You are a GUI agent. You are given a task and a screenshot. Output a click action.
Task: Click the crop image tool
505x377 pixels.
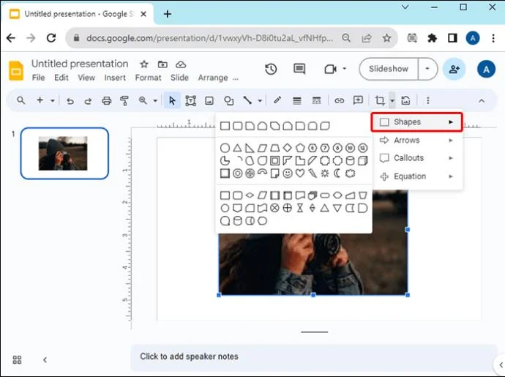coord(379,100)
